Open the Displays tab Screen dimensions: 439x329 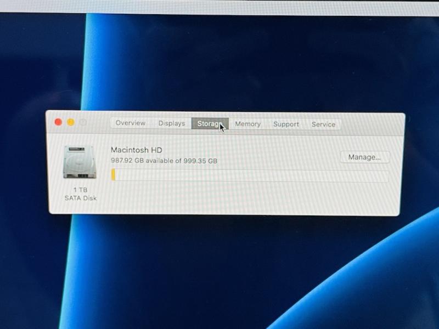172,123
